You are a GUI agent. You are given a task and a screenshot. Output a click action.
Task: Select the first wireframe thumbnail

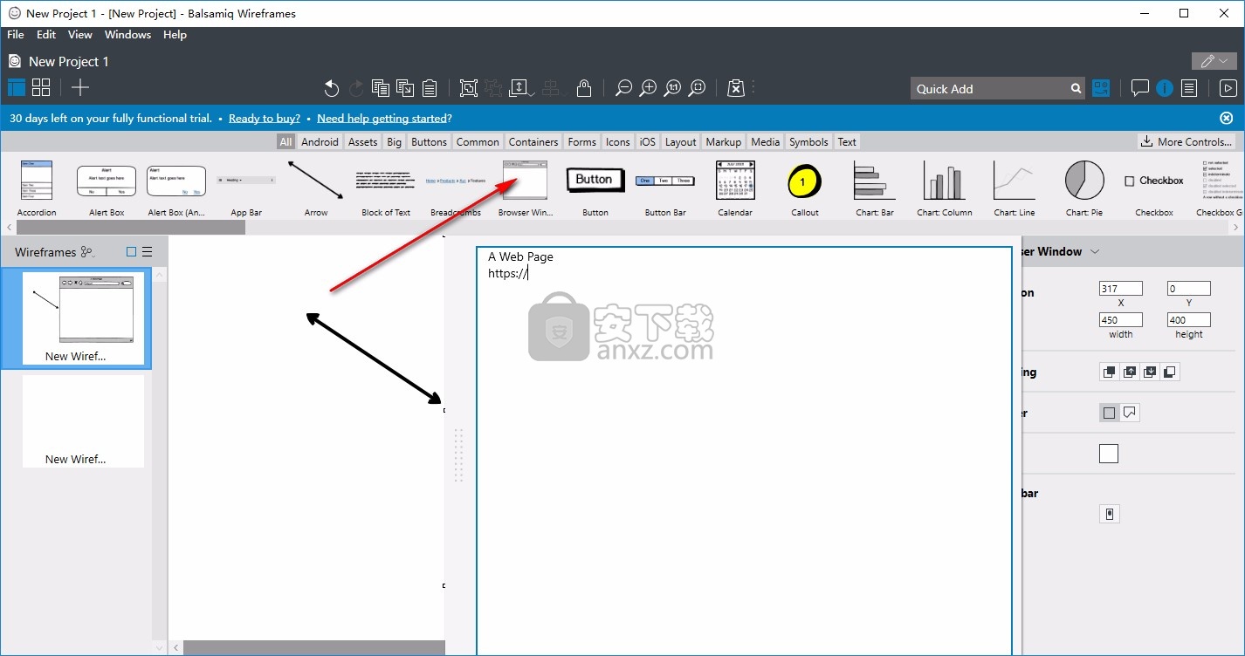tap(76, 318)
